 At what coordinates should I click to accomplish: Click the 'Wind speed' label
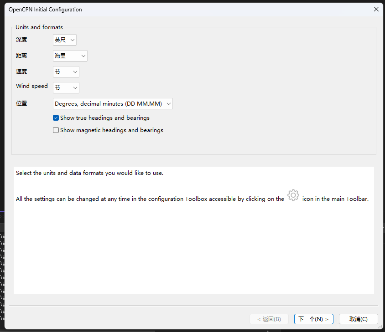click(32, 86)
